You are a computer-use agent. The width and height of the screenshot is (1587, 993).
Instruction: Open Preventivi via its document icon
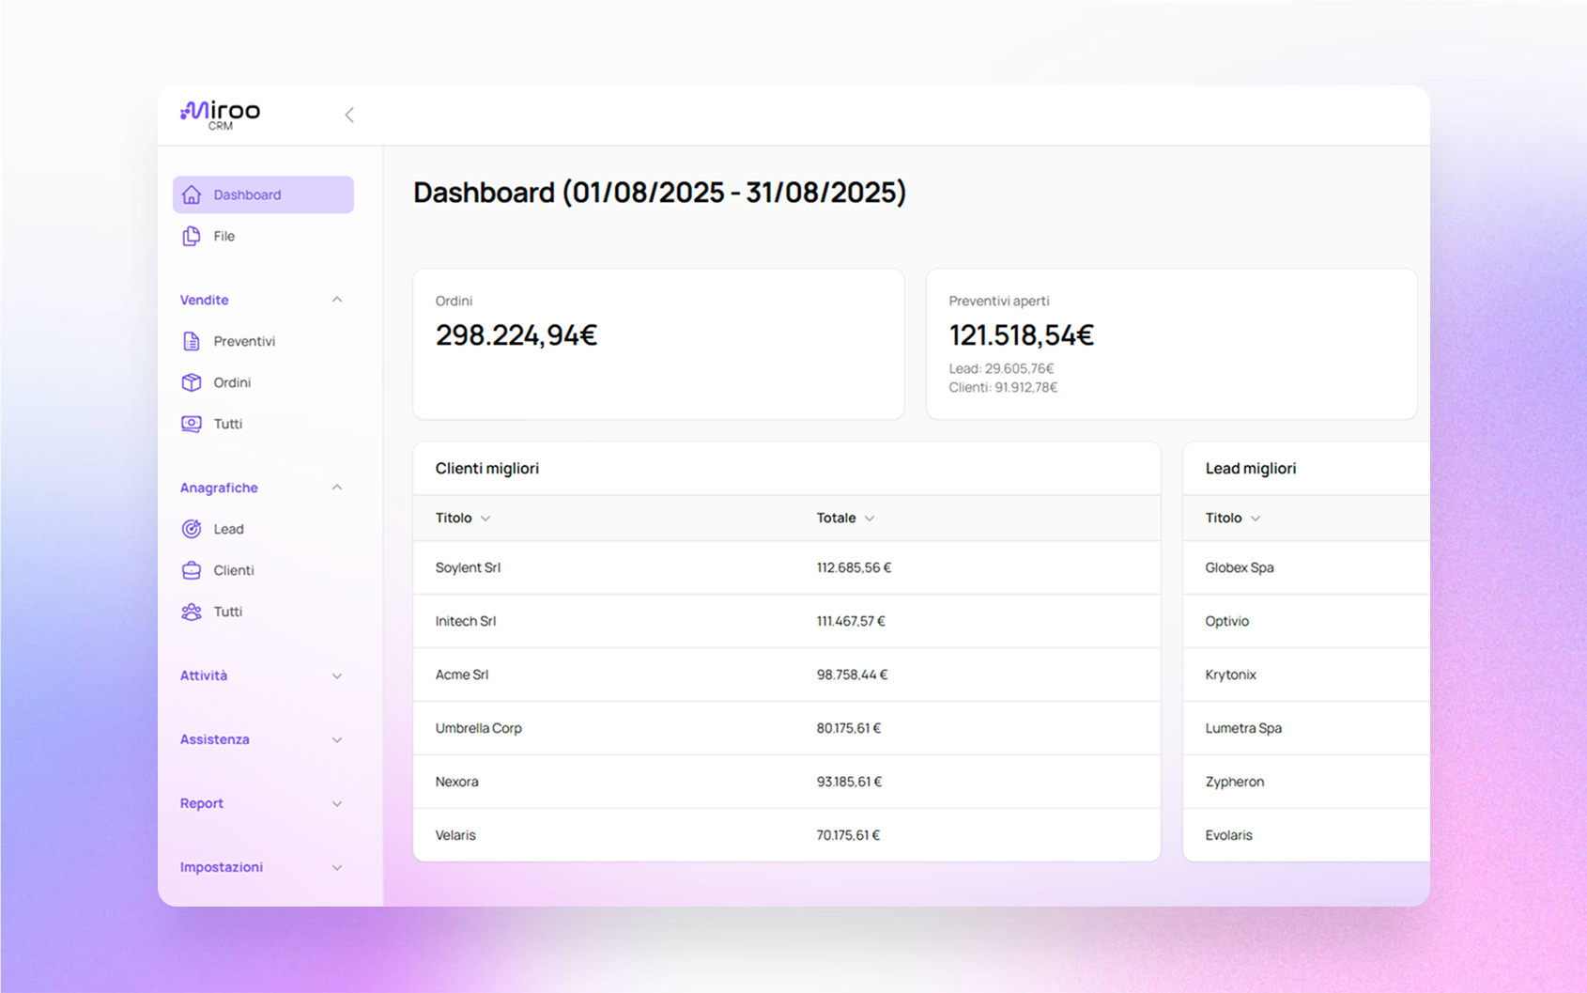pos(192,341)
